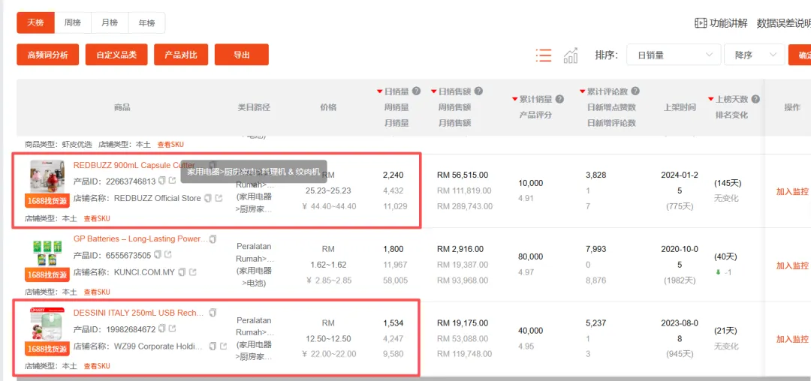Click 1688找货源 under DESSINI ITALY product

tap(47, 349)
